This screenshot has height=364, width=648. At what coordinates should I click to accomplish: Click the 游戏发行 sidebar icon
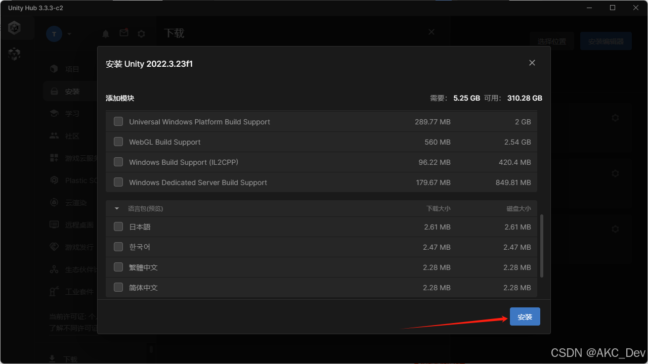(54, 247)
